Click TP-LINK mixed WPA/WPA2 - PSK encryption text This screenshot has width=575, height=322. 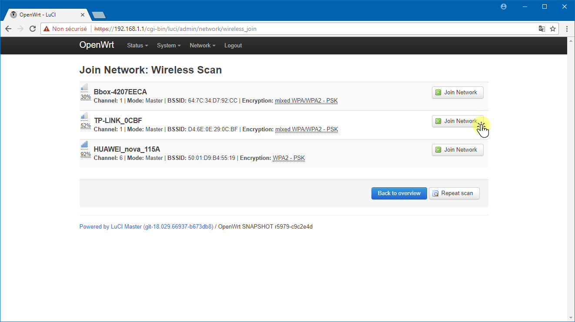[x=307, y=129]
